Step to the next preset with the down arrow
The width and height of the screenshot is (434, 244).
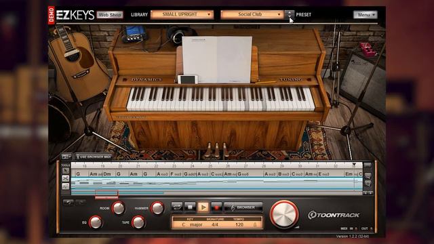[290, 16]
